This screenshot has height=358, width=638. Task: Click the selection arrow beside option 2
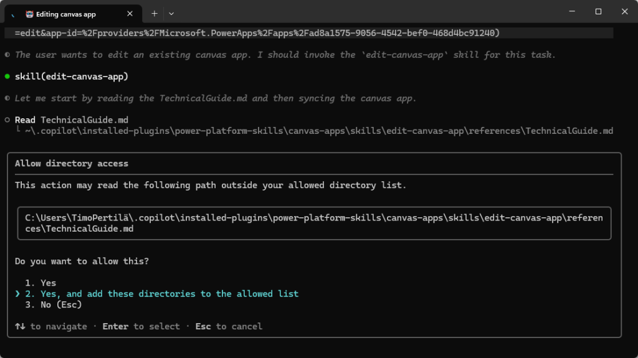(x=18, y=294)
